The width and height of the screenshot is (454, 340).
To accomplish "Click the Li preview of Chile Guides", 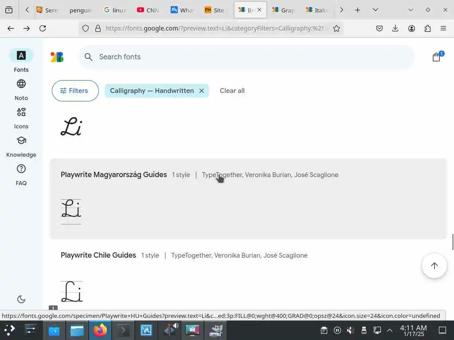I will 71,291.
